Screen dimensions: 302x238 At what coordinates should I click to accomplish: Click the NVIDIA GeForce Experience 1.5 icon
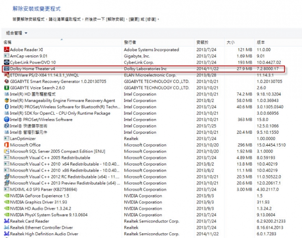pos(7,196)
